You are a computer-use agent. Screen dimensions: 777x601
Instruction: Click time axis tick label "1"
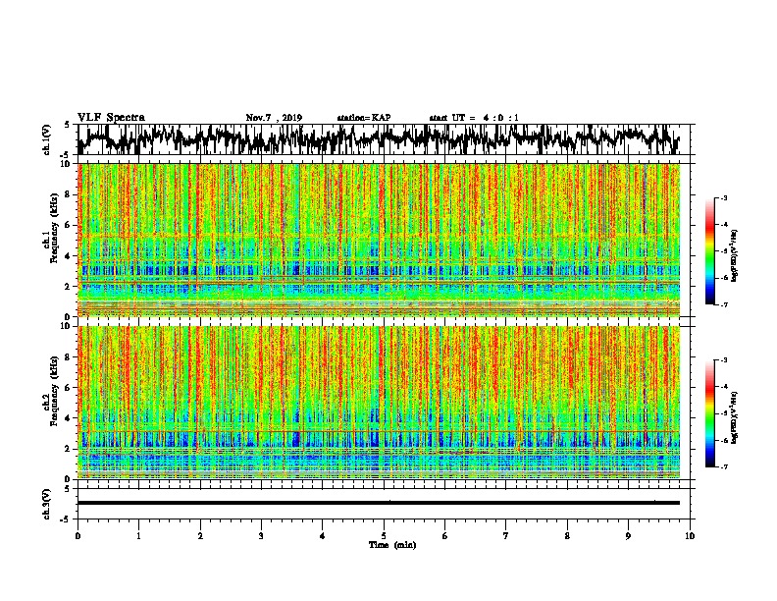138,536
